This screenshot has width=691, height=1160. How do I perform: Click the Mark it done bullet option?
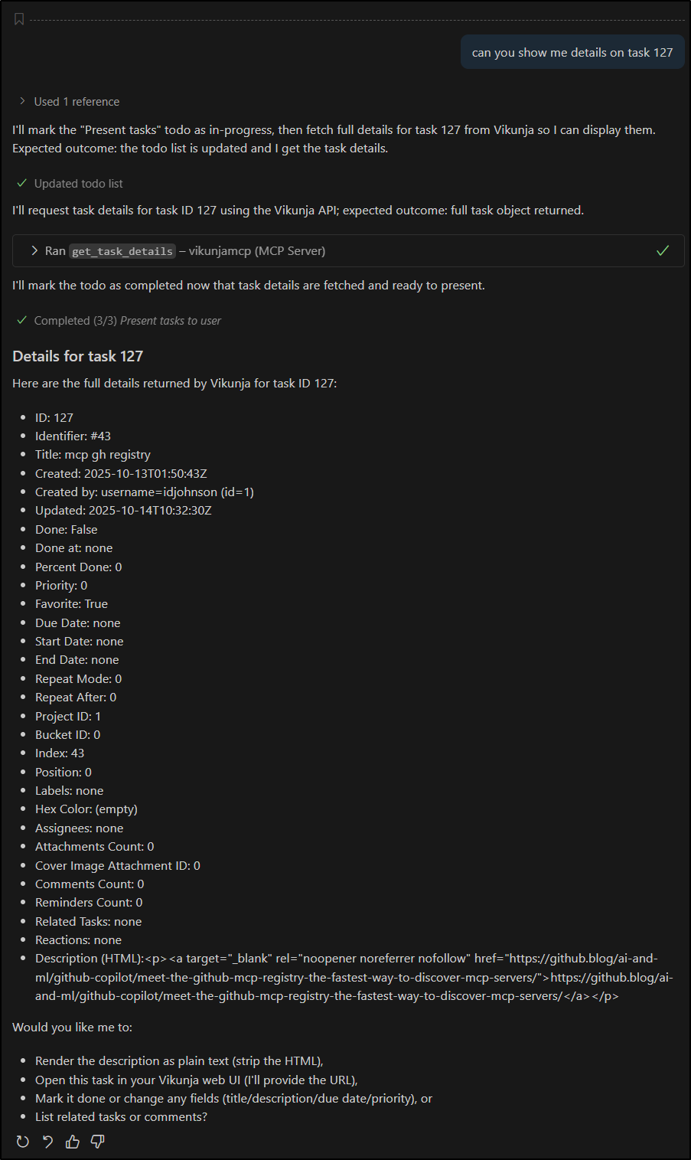(x=233, y=1097)
